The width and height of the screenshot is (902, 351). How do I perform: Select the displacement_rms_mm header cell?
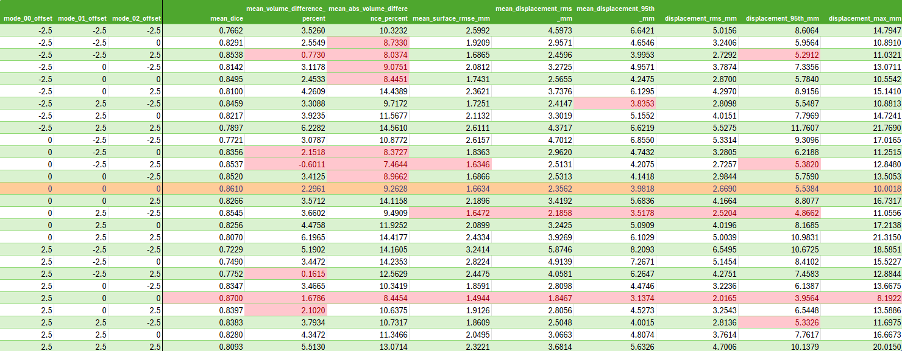(697, 12)
